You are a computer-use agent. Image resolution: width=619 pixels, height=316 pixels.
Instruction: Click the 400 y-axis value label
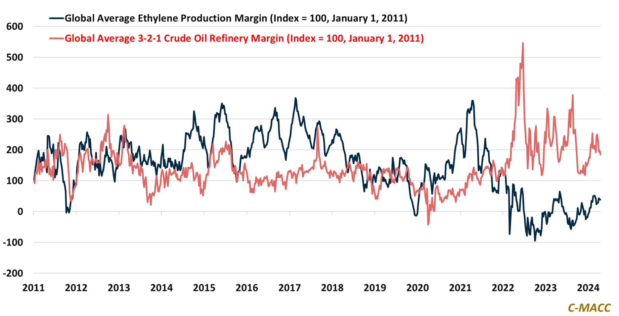15,88
